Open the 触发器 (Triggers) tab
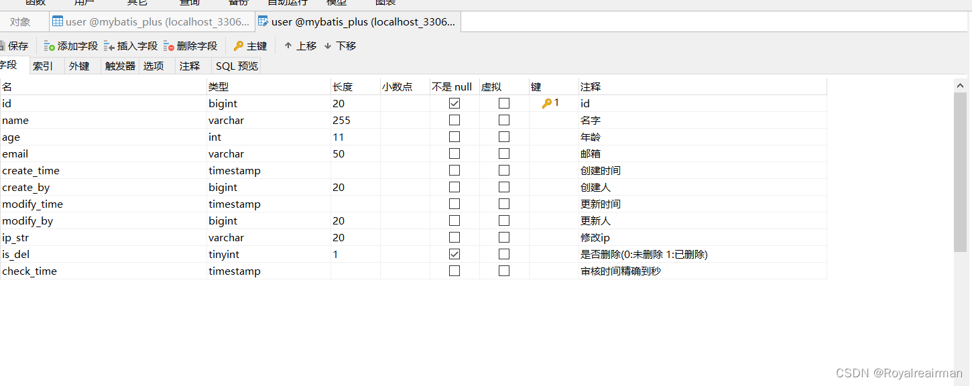 pos(119,66)
